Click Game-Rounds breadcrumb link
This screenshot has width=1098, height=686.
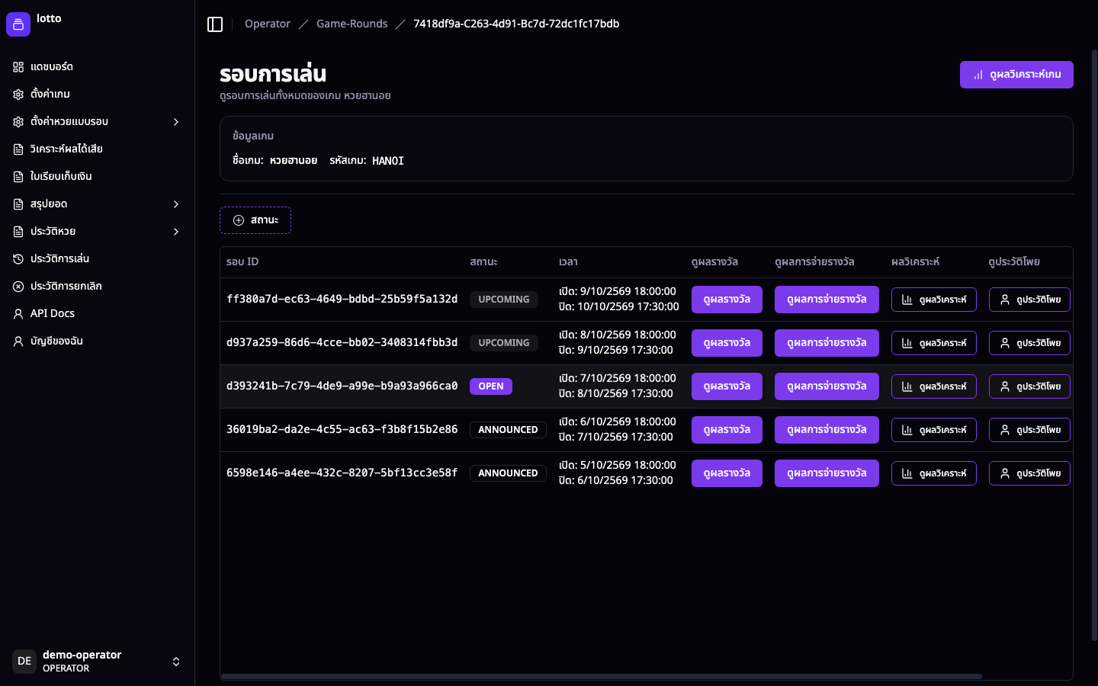click(x=352, y=24)
